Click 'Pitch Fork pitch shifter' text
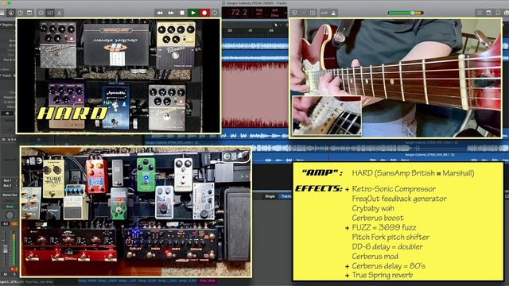 (x=390, y=237)
